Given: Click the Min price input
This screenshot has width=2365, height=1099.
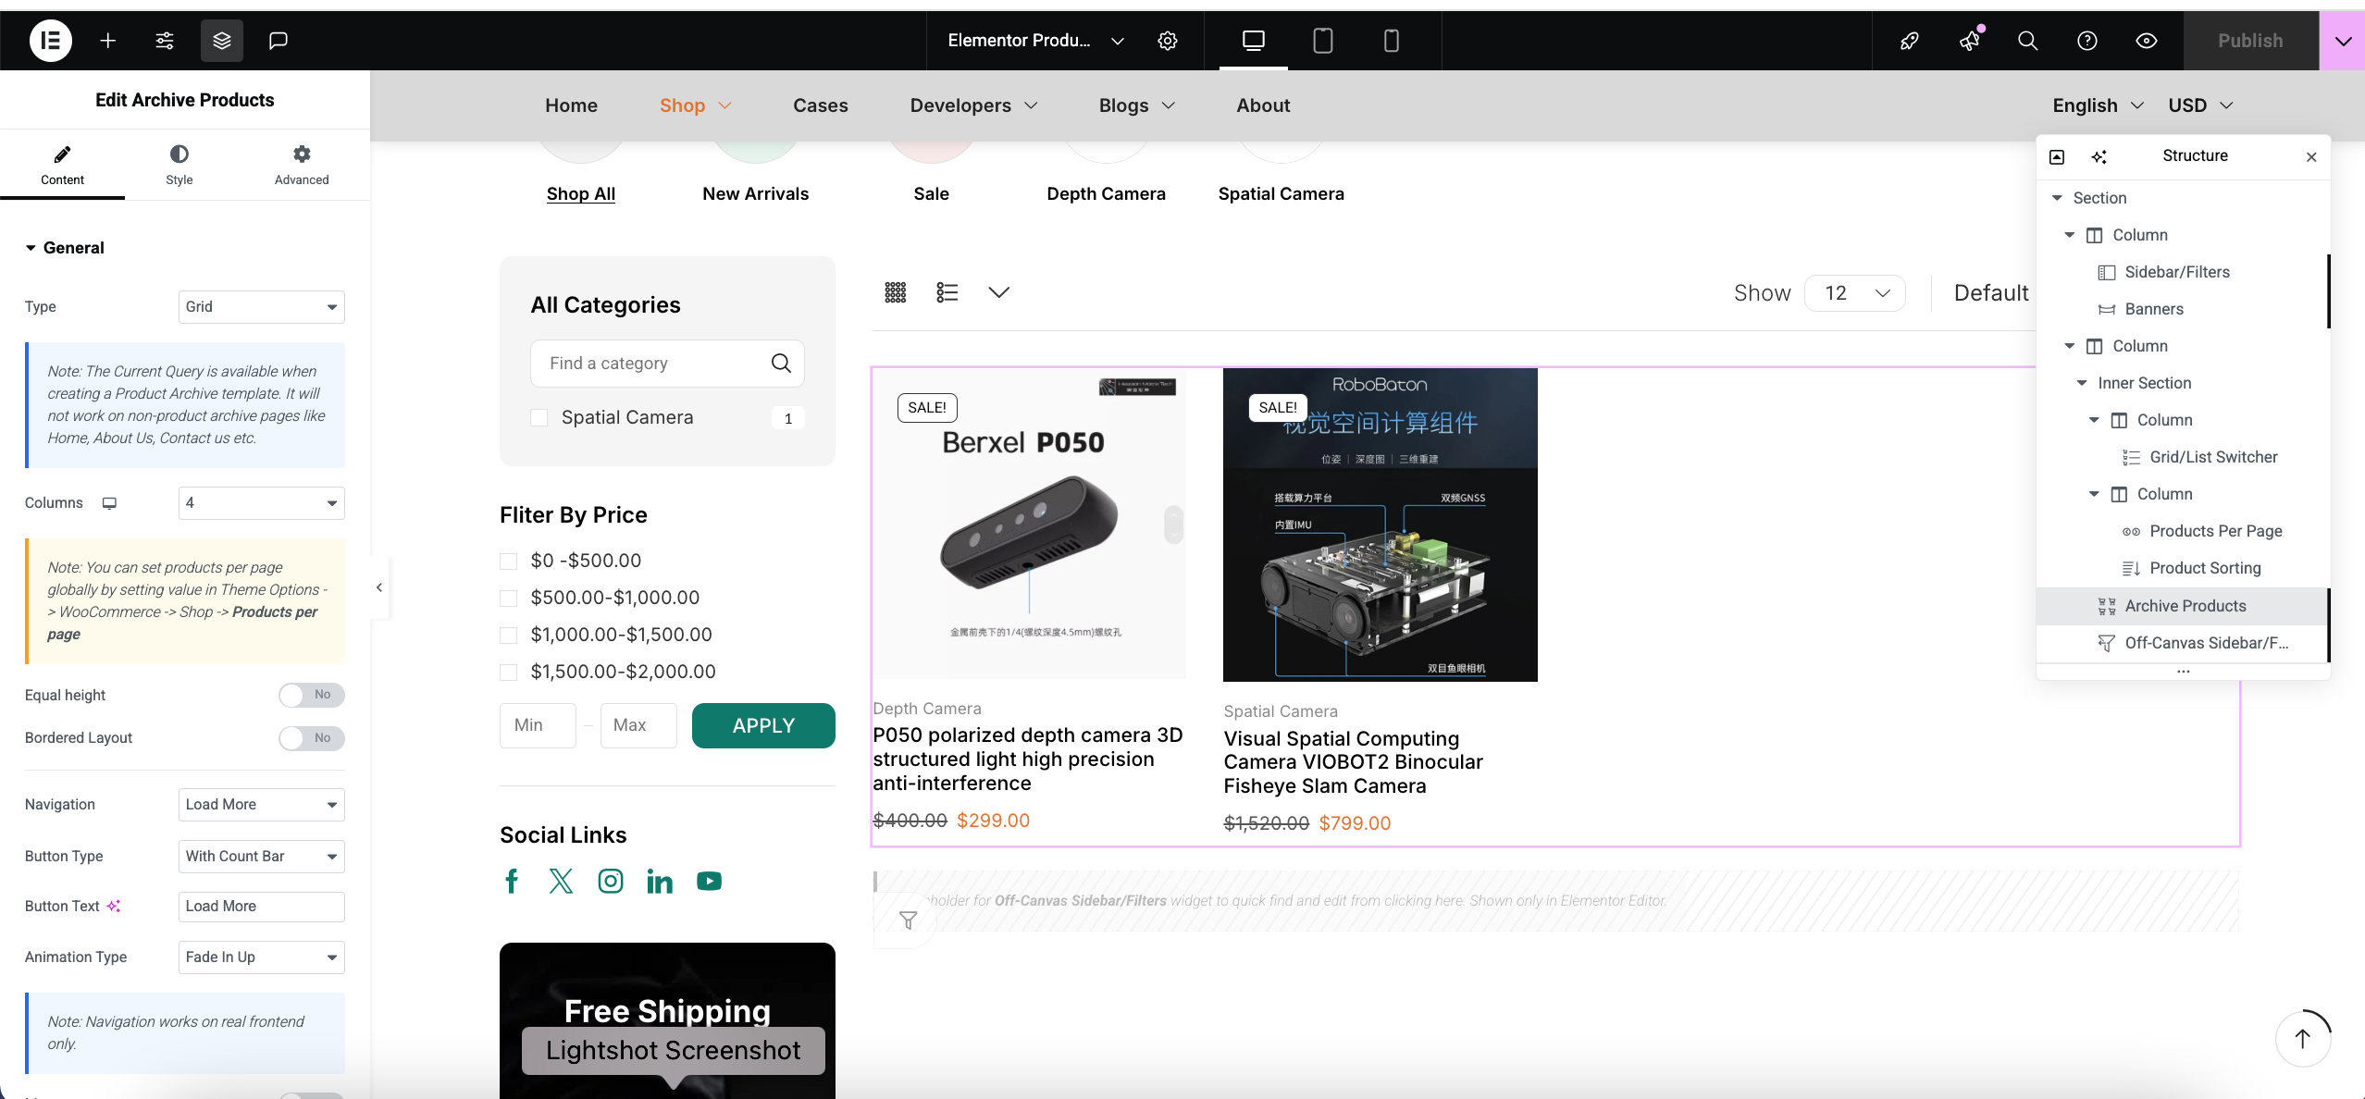Looking at the screenshot, I should point(538,726).
